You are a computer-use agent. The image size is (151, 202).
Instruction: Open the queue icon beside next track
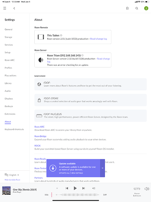tap(94, 188)
